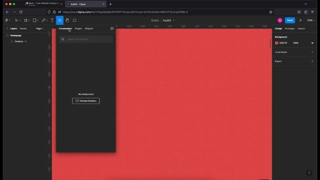Image resolution: width=320 pixels, height=180 pixels.
Task: Click the Share button
Action: pos(290,20)
